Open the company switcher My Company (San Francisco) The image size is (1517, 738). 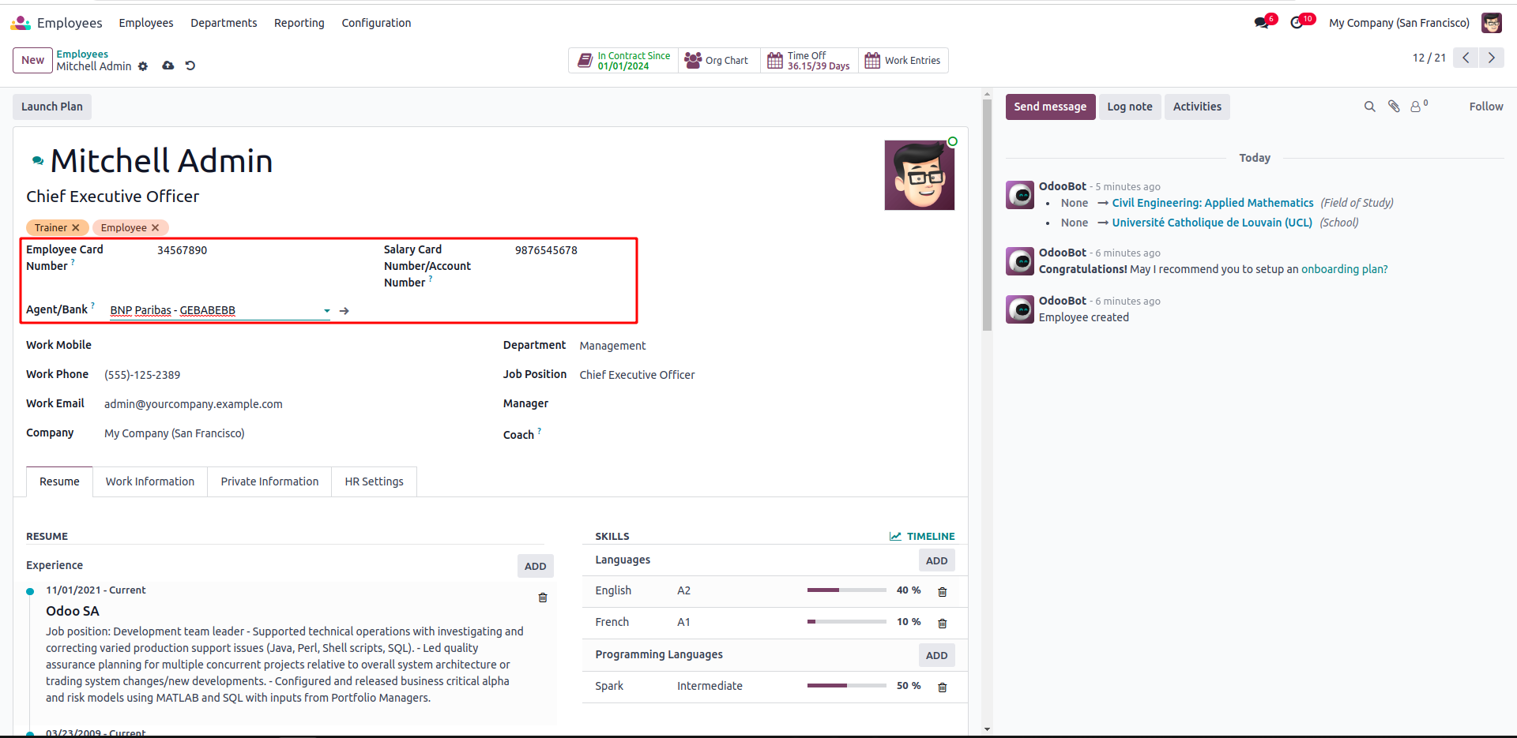click(x=1398, y=23)
